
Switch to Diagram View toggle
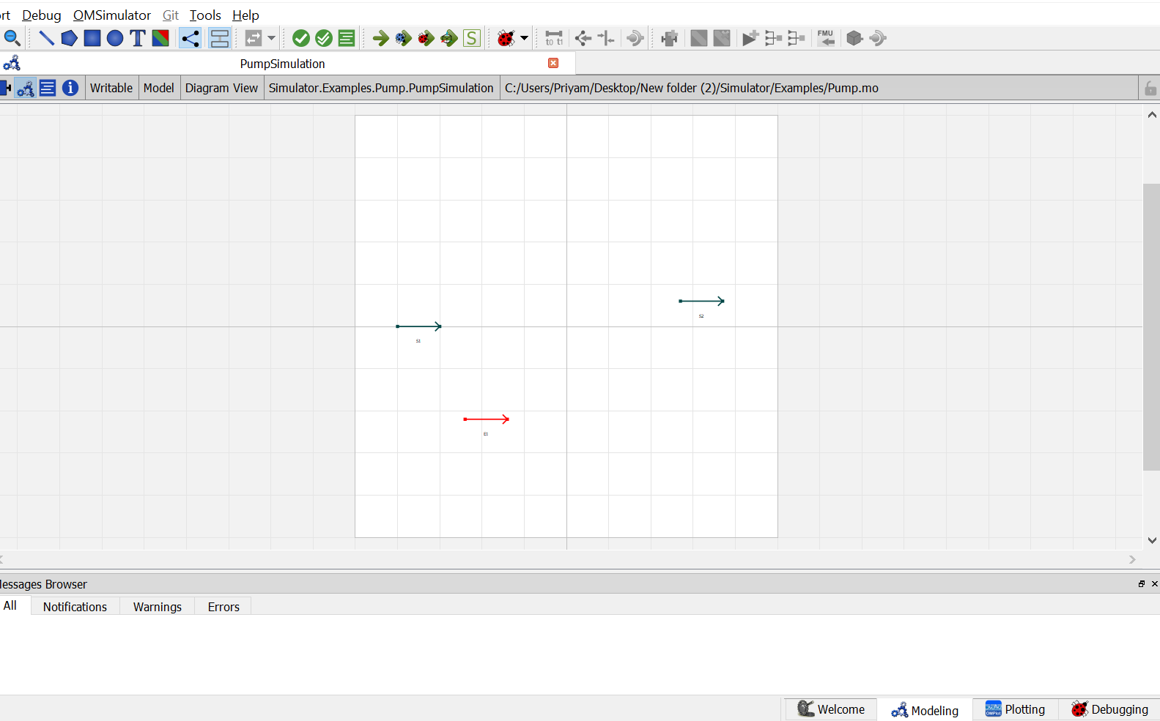(x=26, y=88)
